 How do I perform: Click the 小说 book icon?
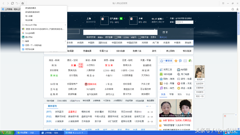pos(161,83)
